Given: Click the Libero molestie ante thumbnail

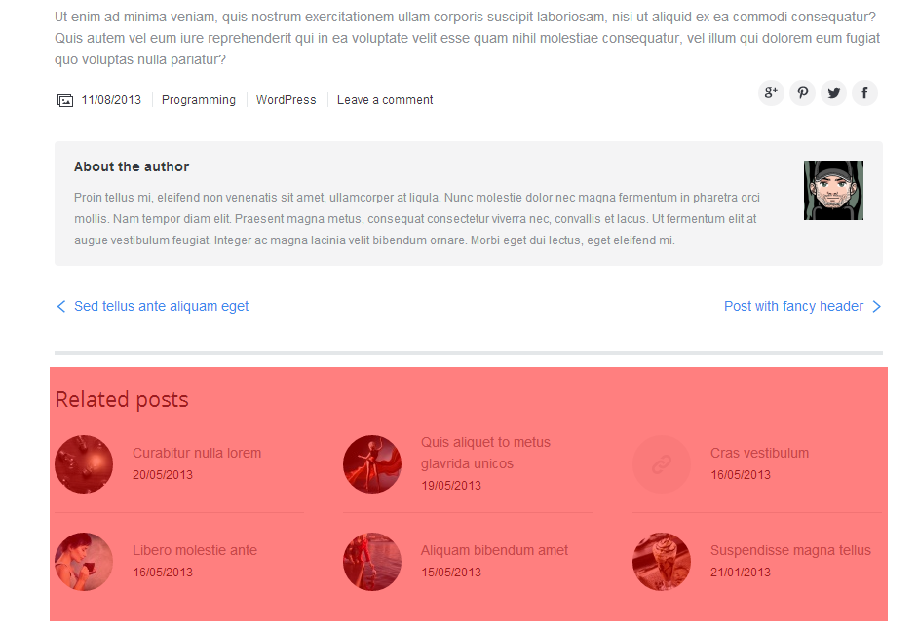Looking at the screenshot, I should [84, 562].
